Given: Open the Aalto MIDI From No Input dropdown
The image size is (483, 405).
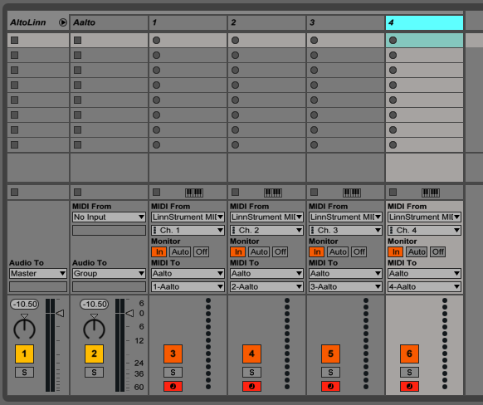Looking at the screenshot, I should point(109,217).
